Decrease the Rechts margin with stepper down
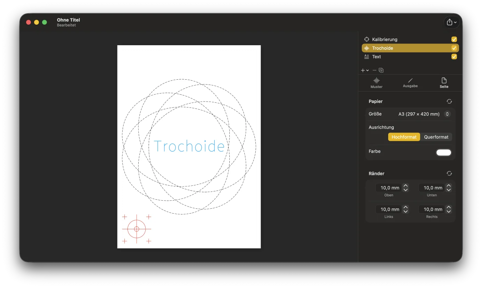Screen dimensions: 482x288 449,211
